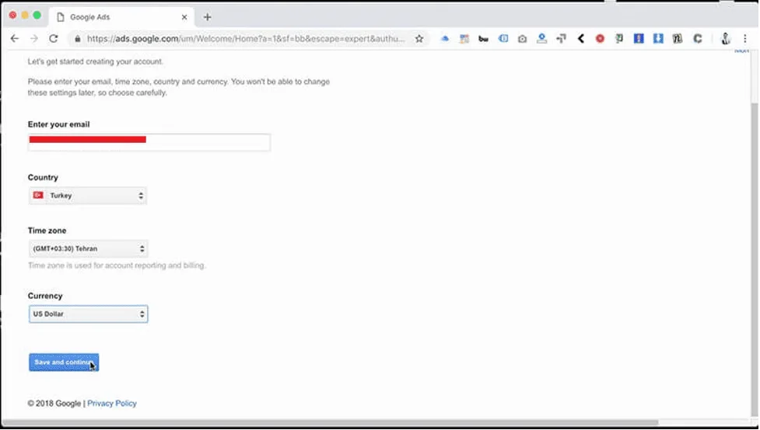Open the Country dropdown showing Turkey

pos(88,196)
